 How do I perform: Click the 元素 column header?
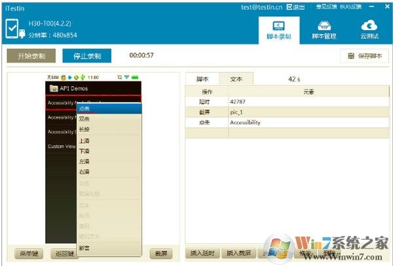[309, 91]
